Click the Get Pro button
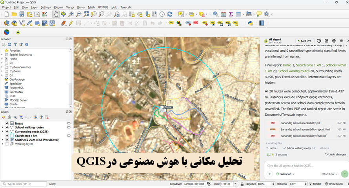The image size is (349, 188). click(305, 41)
